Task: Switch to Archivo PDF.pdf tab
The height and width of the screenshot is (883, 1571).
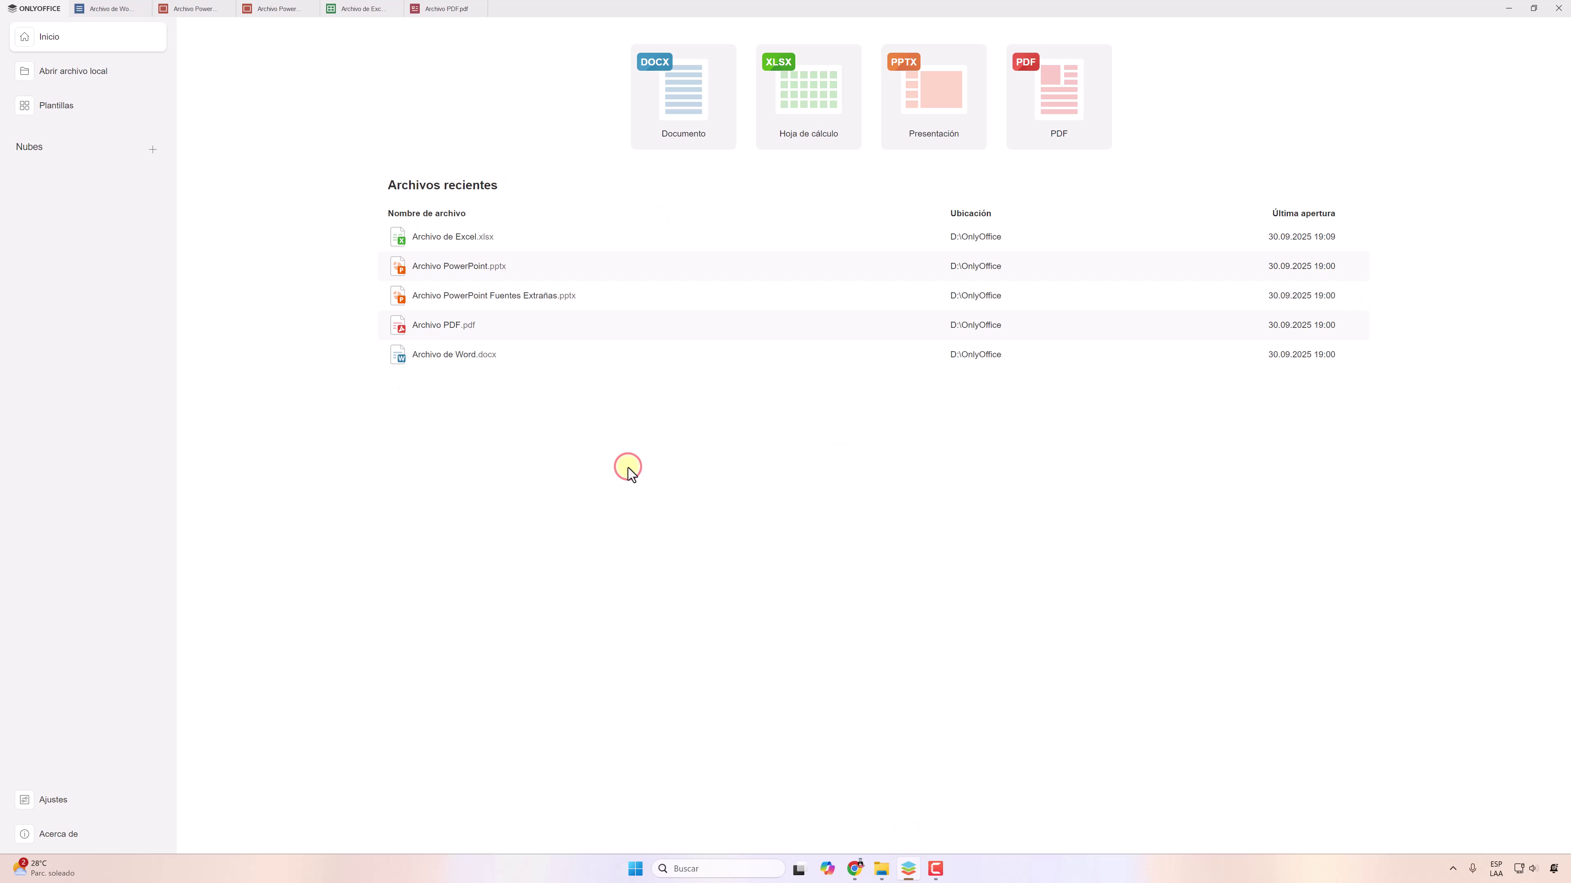Action: (446, 9)
